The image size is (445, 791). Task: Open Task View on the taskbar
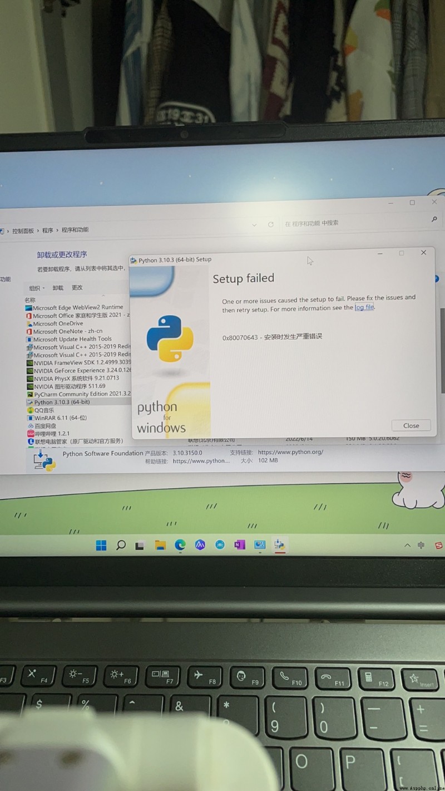coord(140,546)
